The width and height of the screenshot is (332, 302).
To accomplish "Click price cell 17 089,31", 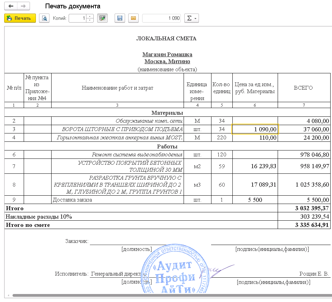I will pos(255,185).
